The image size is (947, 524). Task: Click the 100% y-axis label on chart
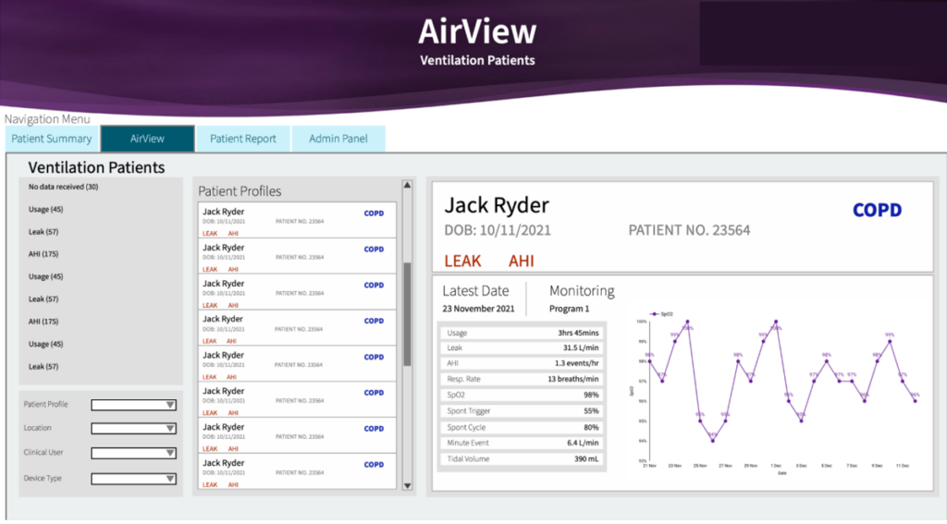642,322
